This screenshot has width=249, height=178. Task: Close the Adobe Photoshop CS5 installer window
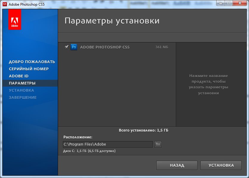[240, 3]
